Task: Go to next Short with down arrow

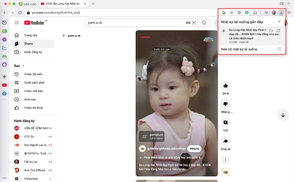Action: tap(283, 115)
